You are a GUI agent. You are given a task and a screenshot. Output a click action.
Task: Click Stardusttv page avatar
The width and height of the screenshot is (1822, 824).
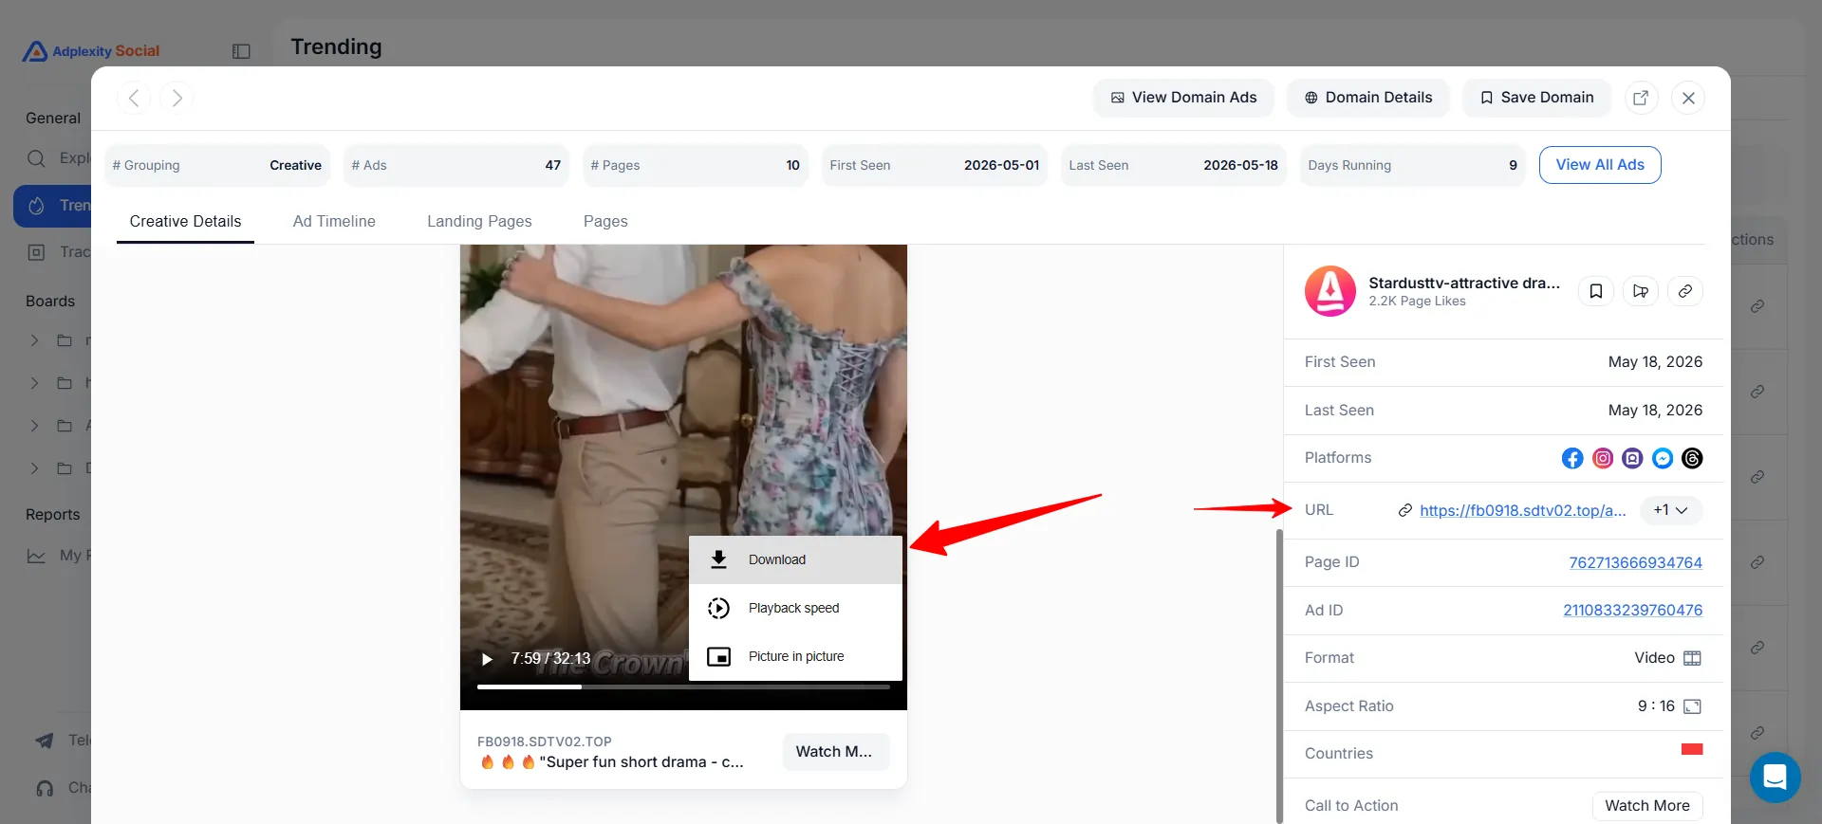[1329, 291]
